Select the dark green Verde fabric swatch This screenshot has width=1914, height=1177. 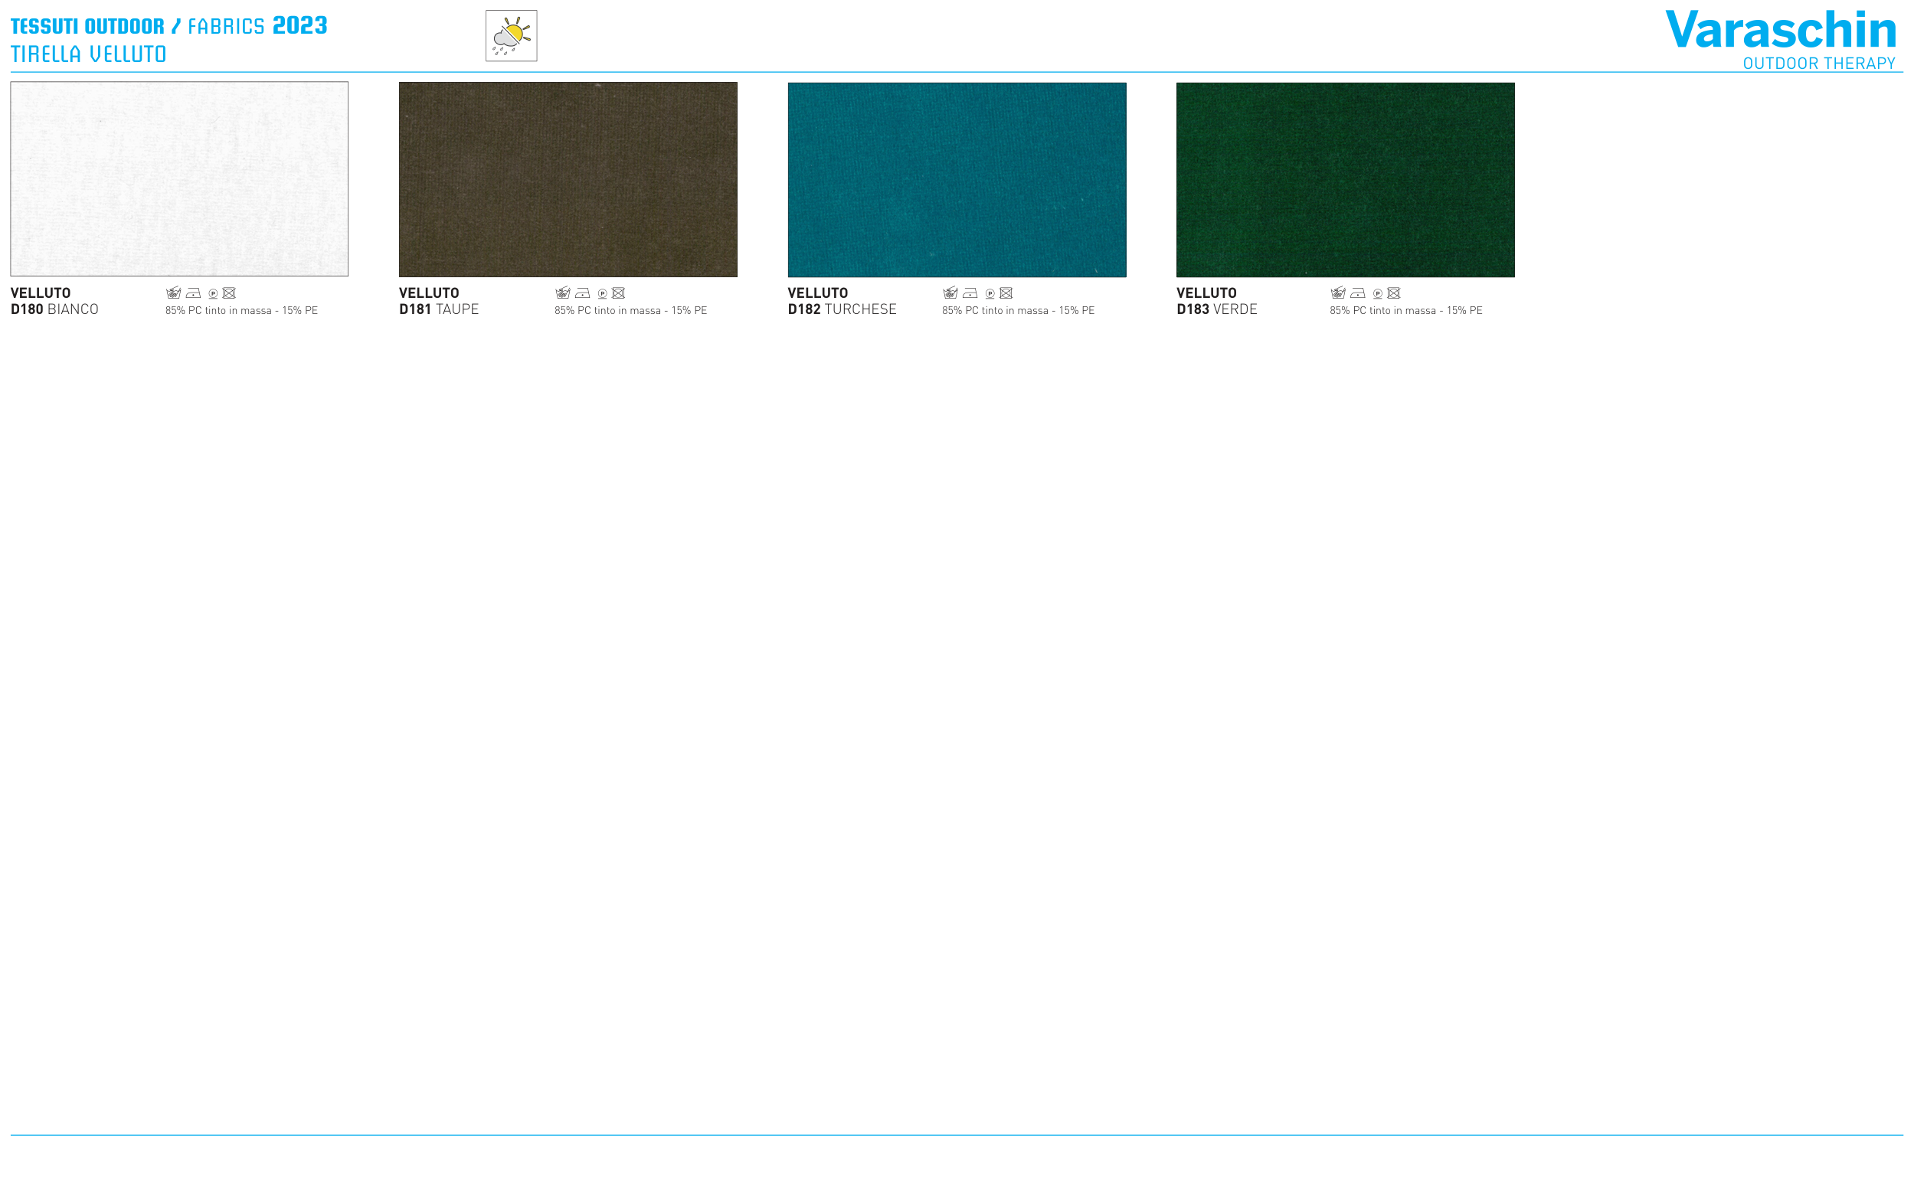1344,179
